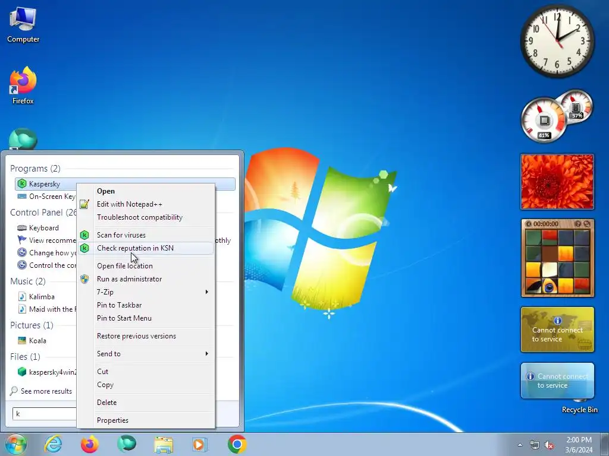
Task: Launch Firefox from the taskbar
Action: 90,444
